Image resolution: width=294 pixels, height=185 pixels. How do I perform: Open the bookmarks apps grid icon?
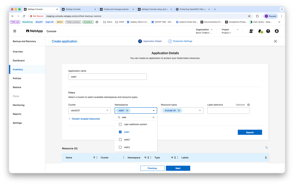pyautogui.click(x=97, y=22)
